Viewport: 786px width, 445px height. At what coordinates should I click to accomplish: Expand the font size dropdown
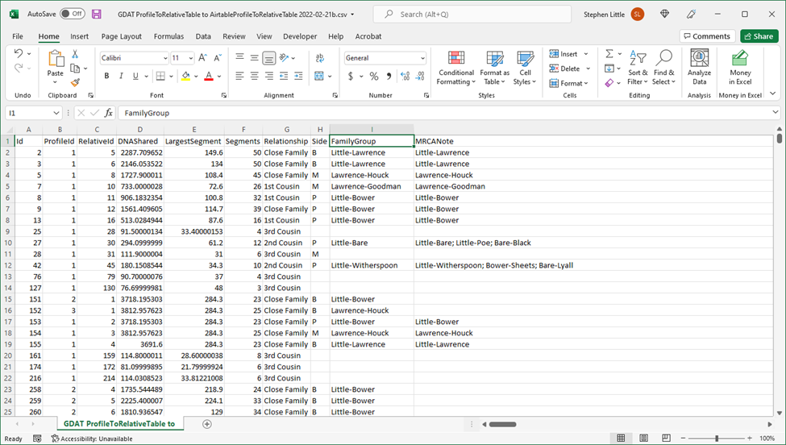point(190,58)
